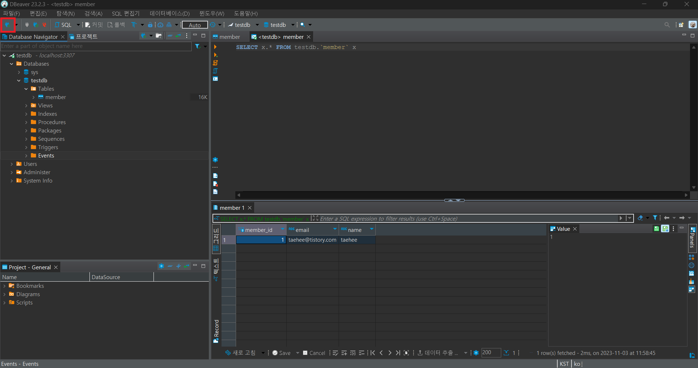Screen dimensions: 698x368
Task: Switch to the 프로젝트 tab
Action: 83,37
